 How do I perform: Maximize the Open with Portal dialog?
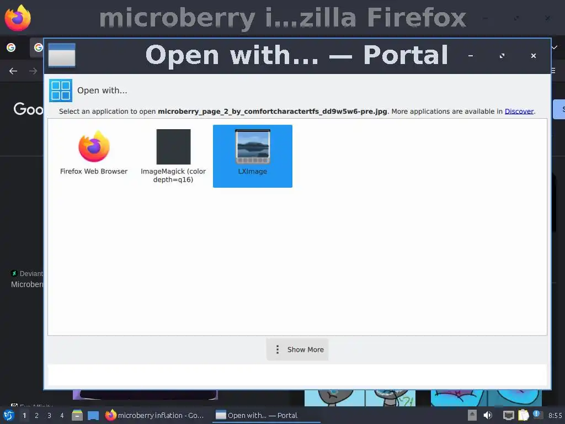[x=502, y=56]
